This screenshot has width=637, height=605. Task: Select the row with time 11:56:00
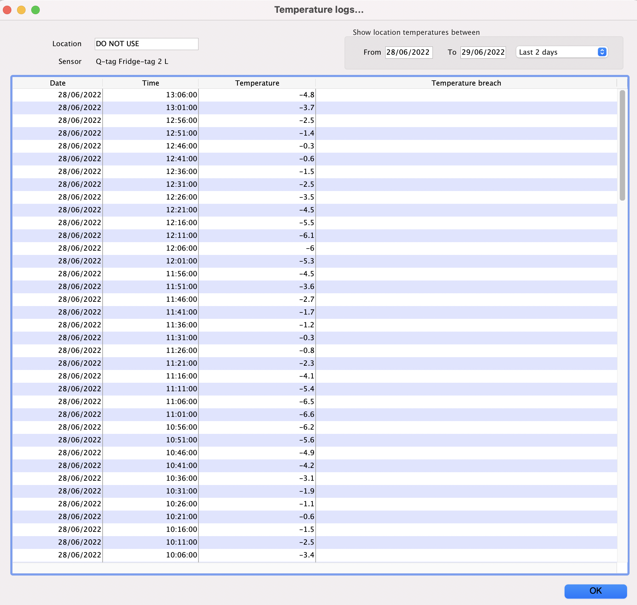315,274
